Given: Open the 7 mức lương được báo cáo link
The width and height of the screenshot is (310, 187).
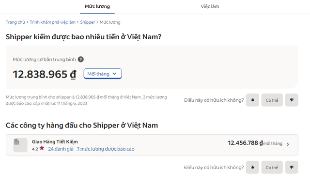Looking at the screenshot, I should point(106,149).
